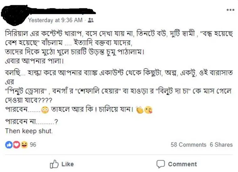The image size is (238, 172).
Task: Click the 'Then keep shut.' text line
Action: [x=29, y=131]
